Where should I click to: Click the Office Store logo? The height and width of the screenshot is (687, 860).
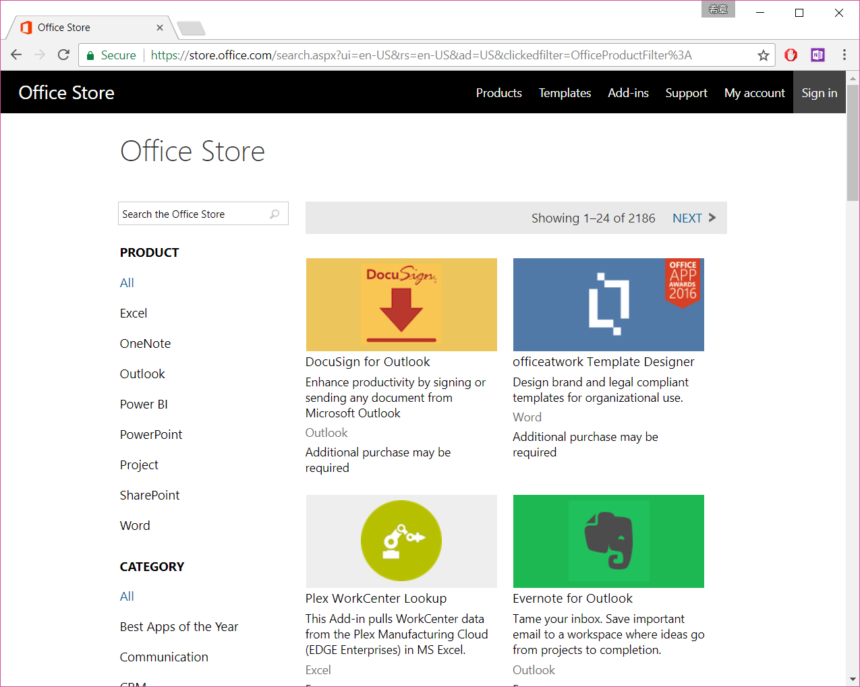66,92
